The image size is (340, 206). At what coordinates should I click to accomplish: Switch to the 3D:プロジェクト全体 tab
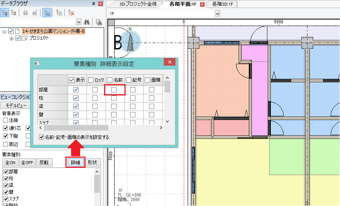(139, 4)
